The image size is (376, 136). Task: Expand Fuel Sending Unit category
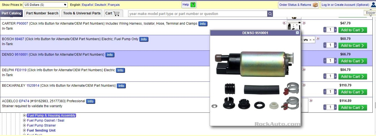pos(25,130)
